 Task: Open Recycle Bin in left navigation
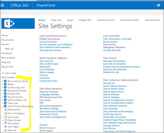point(7,67)
